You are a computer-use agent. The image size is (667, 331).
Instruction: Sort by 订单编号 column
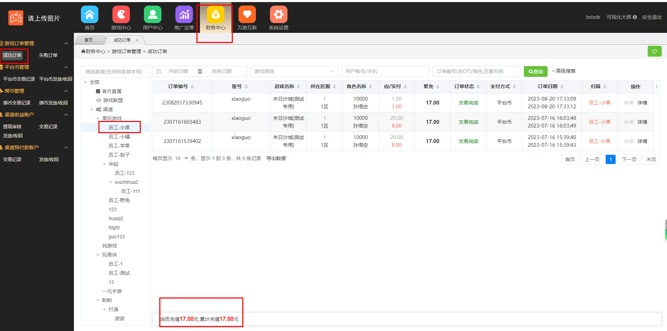click(x=192, y=87)
